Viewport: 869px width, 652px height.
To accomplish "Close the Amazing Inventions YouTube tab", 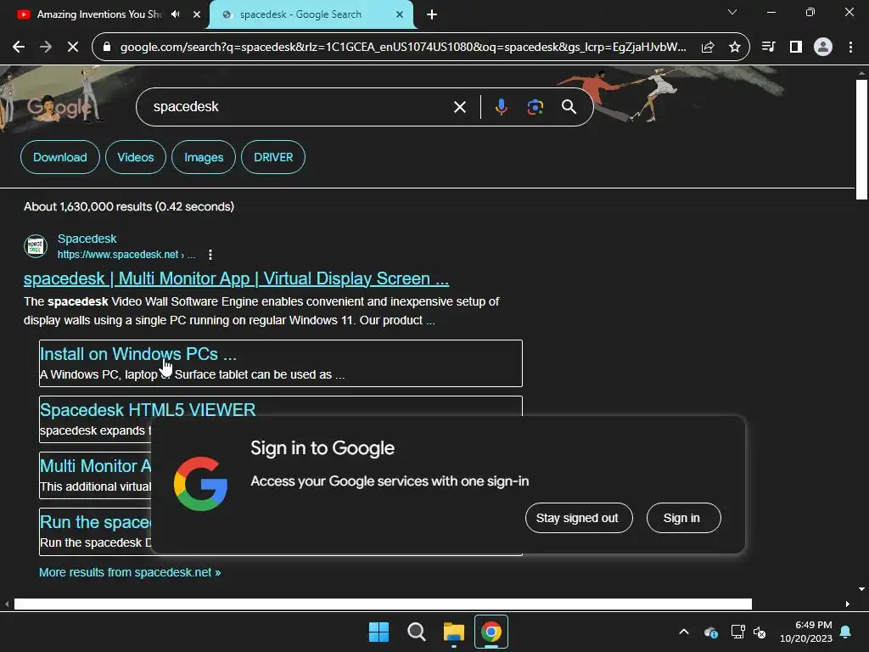I will pyautogui.click(x=197, y=14).
